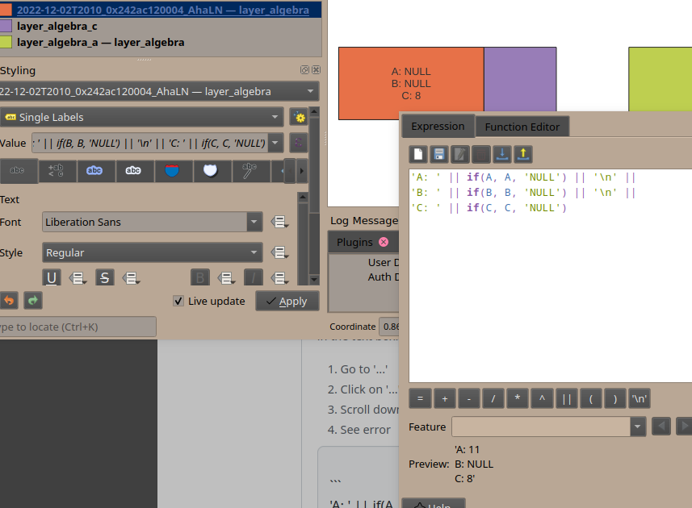Screen dimensions: 692x508
Task: Toggle strikethrough text formatting
Action: click(104, 277)
